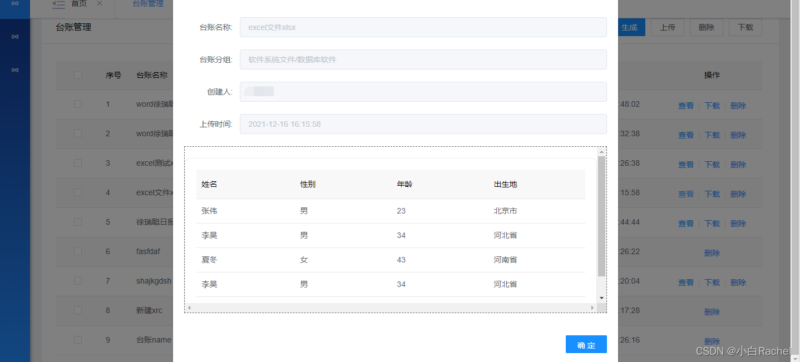Click 下载 link for row 4
800x362 pixels.
(x=712, y=194)
